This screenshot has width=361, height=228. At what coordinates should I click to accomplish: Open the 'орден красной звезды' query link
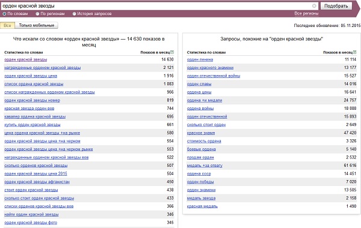tap(25, 59)
